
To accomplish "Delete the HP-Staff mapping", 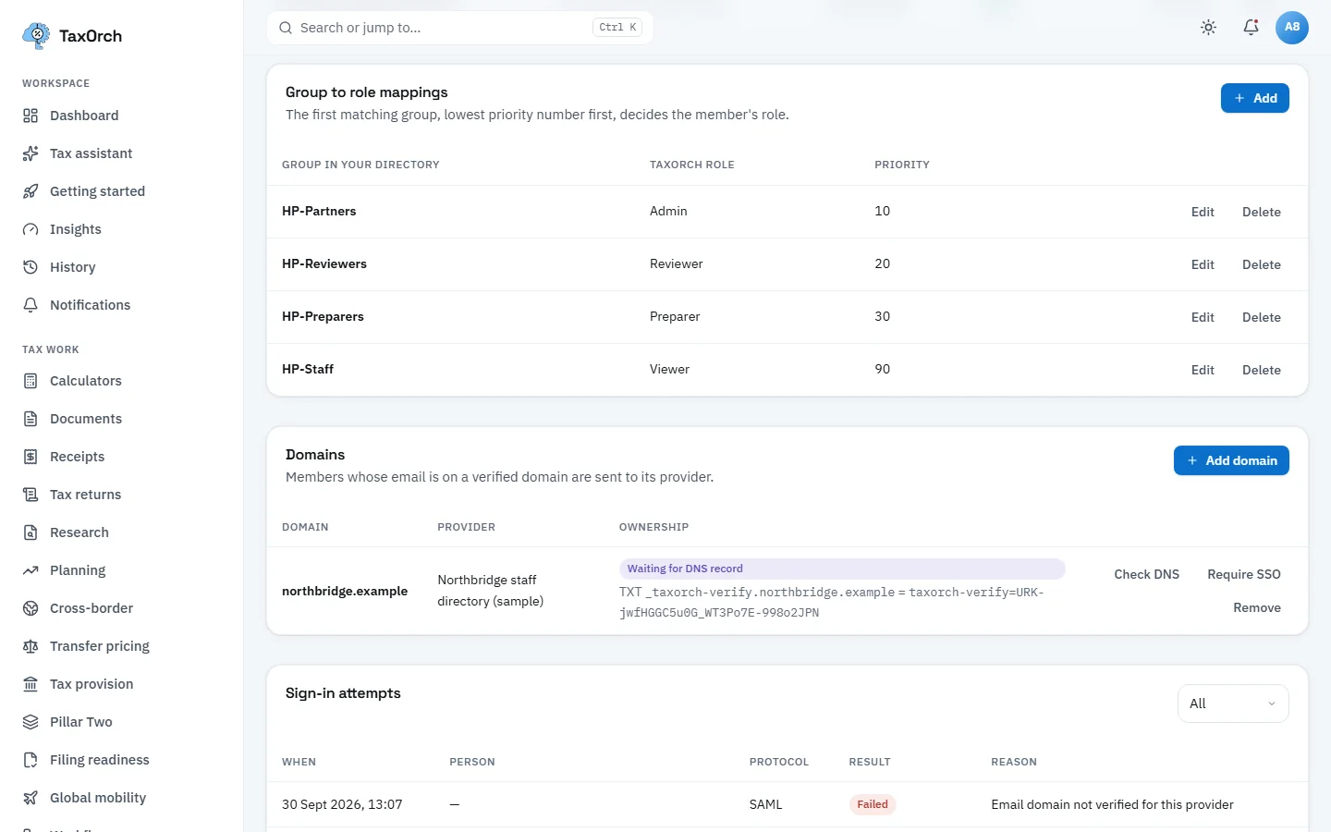I will (x=1262, y=370).
